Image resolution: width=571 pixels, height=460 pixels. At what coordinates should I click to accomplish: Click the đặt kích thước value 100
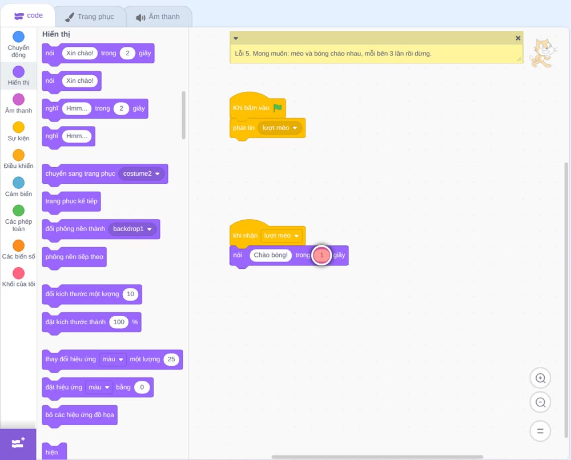click(x=119, y=322)
